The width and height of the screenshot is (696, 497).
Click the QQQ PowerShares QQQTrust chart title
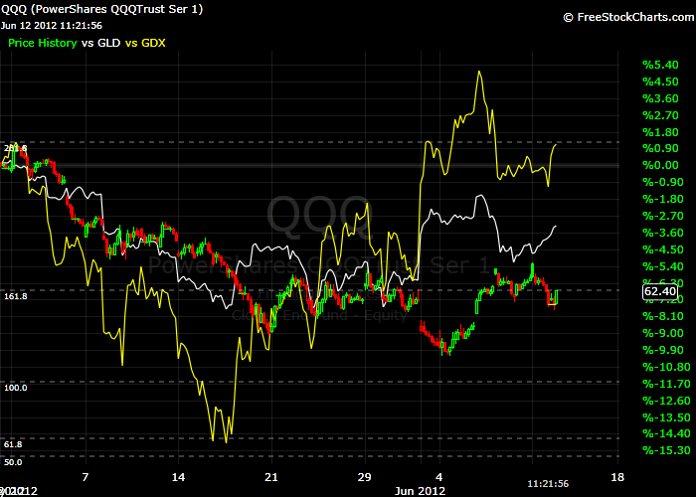(101, 9)
